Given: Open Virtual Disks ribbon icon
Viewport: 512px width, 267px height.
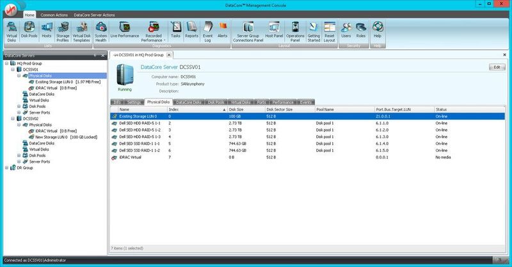Looking at the screenshot, I should click(x=12, y=32).
